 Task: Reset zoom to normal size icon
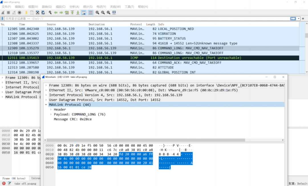point(108,13)
